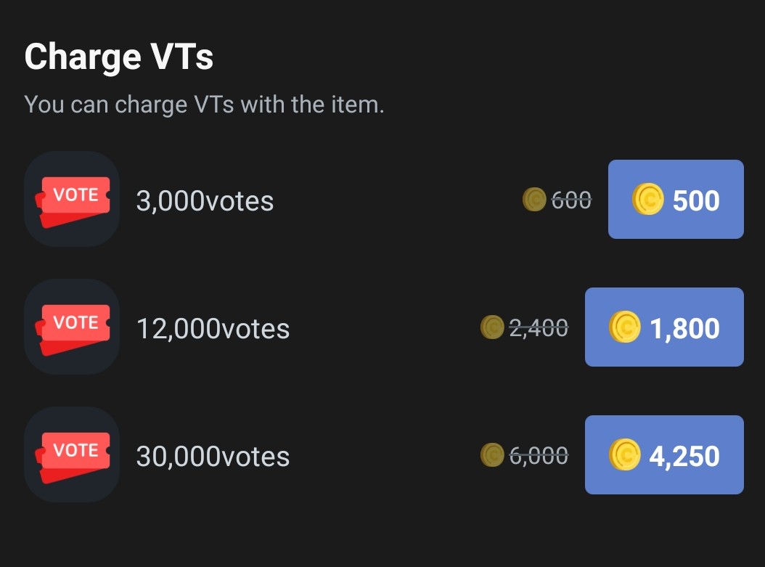Click the dim coin icon beside crossed-out 600

tap(534, 200)
